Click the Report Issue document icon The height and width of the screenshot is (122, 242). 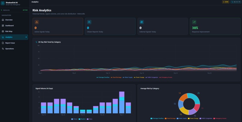(x=3, y=43)
